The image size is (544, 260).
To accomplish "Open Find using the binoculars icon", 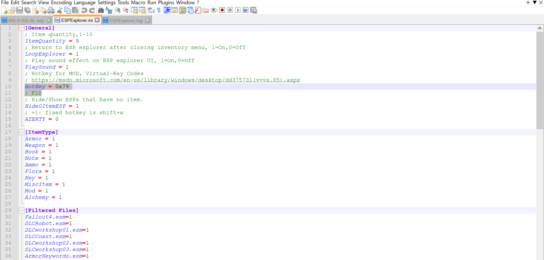I will tap(101, 10).
